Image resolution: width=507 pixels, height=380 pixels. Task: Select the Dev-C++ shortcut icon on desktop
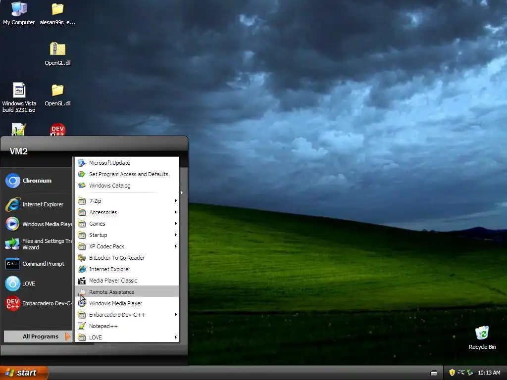pyautogui.click(x=57, y=129)
